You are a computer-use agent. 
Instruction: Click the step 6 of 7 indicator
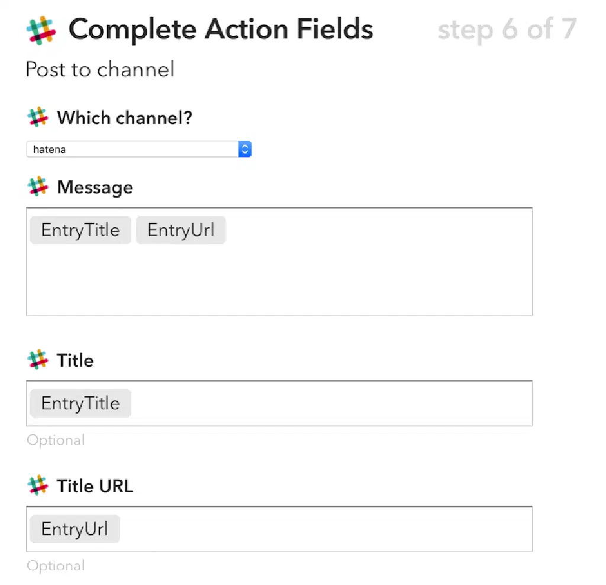point(507,30)
